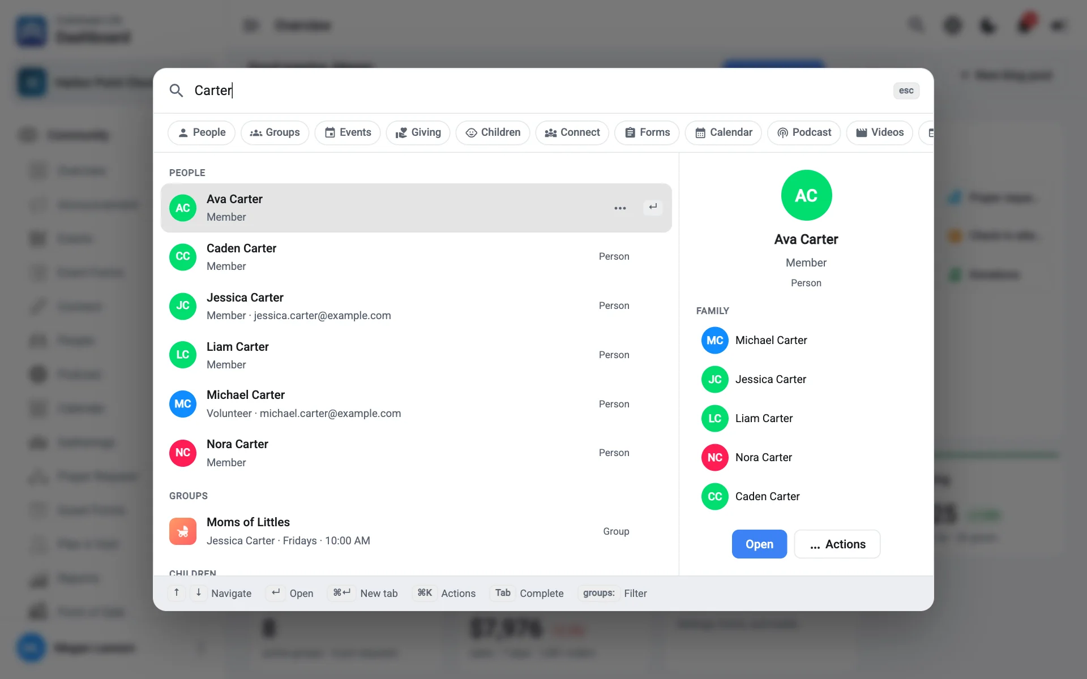This screenshot has height=679, width=1087.
Task: Click the down arrow Navigate key hint
Action: [198, 592]
